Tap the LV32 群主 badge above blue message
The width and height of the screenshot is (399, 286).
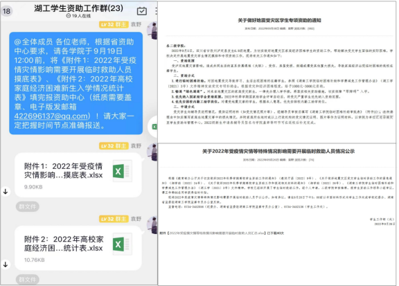[114, 24]
